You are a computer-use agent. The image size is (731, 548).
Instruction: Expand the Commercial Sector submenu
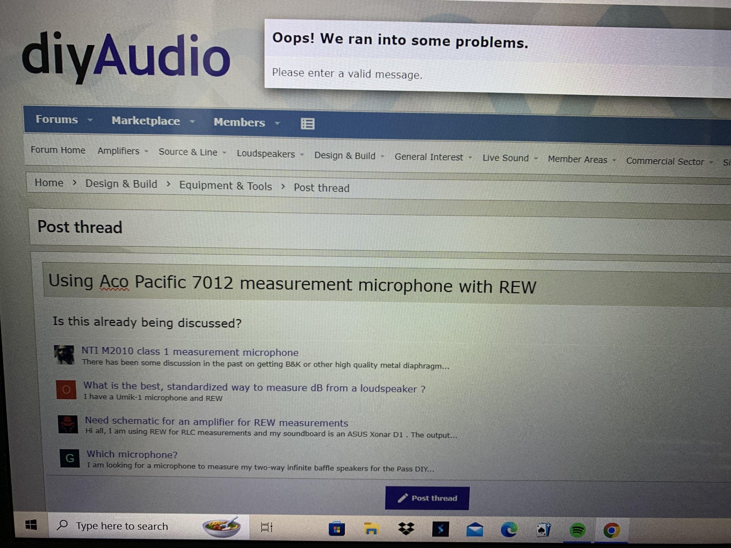point(711,162)
